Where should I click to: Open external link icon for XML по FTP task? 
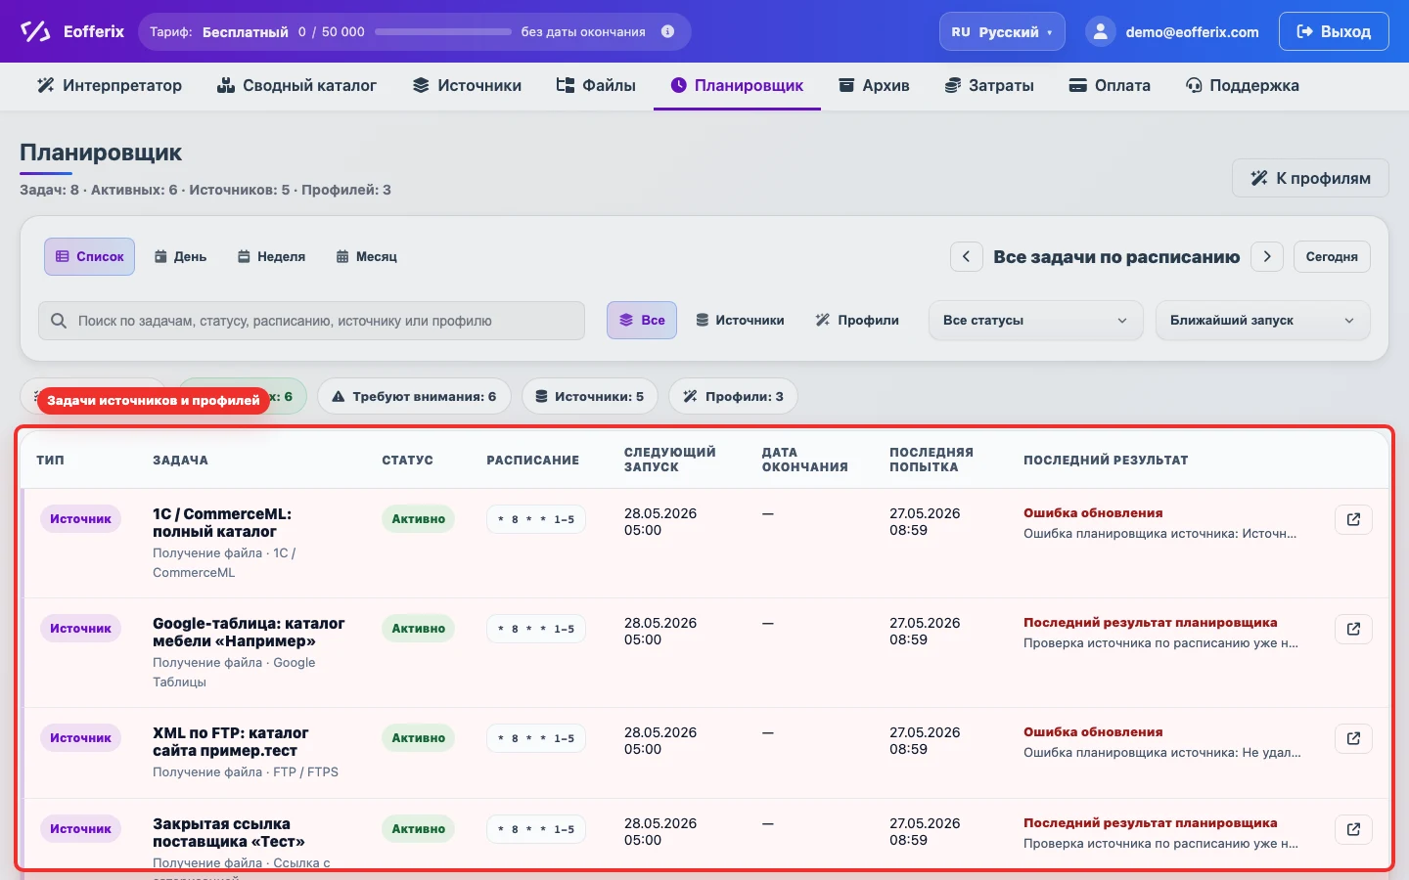[1353, 738]
